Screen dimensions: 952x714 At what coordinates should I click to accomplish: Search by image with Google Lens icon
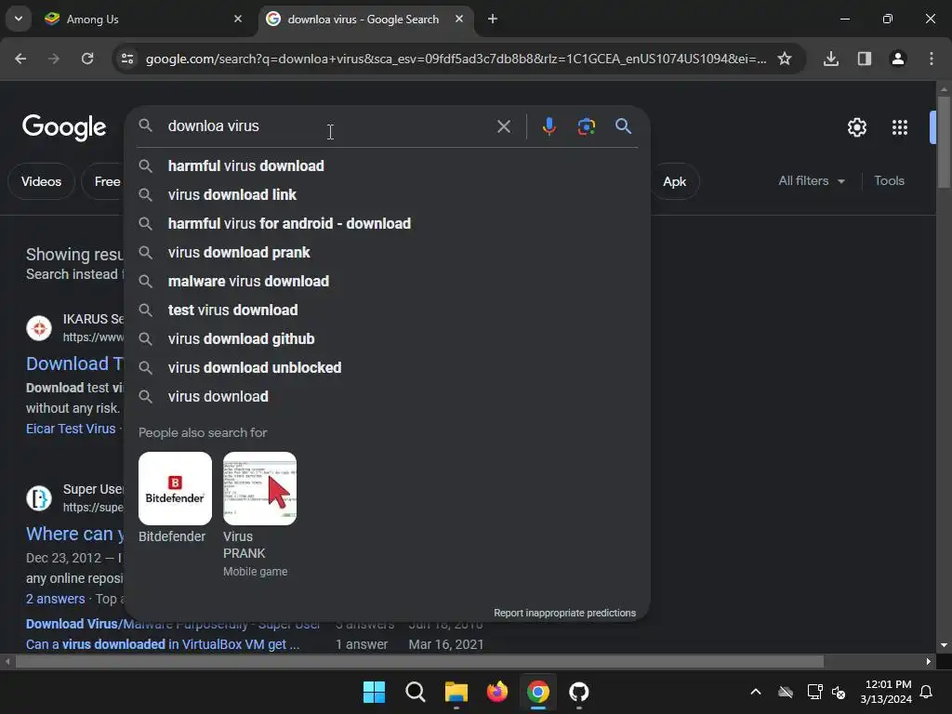pyautogui.click(x=586, y=126)
